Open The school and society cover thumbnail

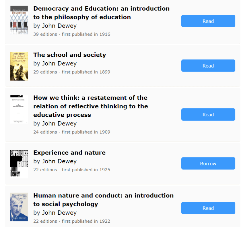point(19,66)
